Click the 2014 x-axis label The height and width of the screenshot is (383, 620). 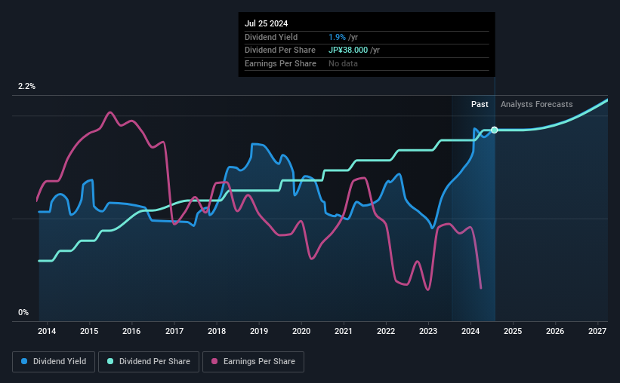pos(47,331)
